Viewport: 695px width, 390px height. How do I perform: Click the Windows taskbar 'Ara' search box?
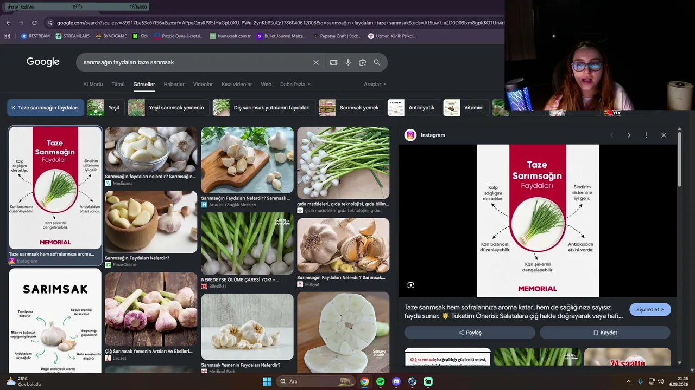(x=317, y=381)
